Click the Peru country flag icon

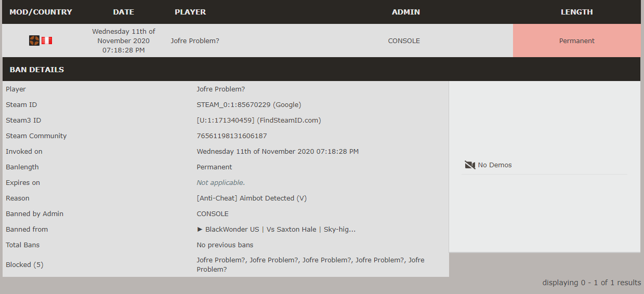click(x=47, y=41)
